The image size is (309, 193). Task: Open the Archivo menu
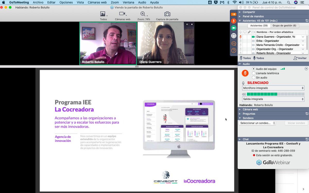38,2
